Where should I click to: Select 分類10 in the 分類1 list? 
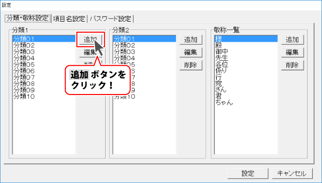coord(44,97)
